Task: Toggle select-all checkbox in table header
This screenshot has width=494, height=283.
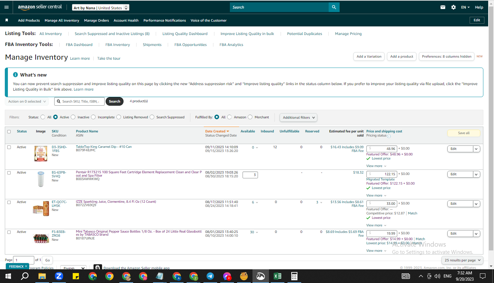Action: pyautogui.click(x=9, y=131)
